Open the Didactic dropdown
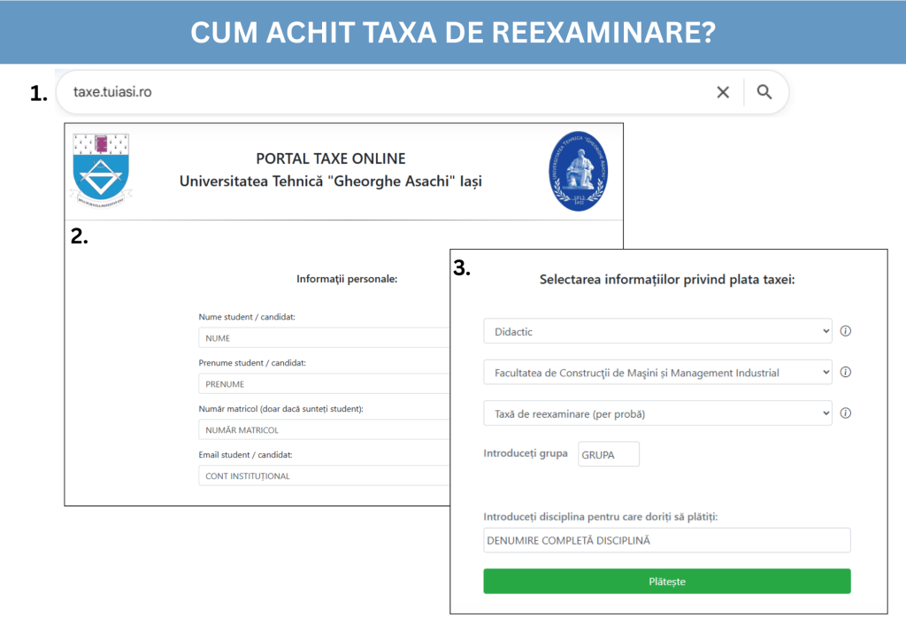Image resolution: width=906 pixels, height=641 pixels. 657,331
